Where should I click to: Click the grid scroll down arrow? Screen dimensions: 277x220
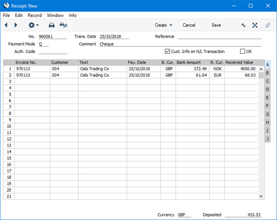click(x=261, y=196)
